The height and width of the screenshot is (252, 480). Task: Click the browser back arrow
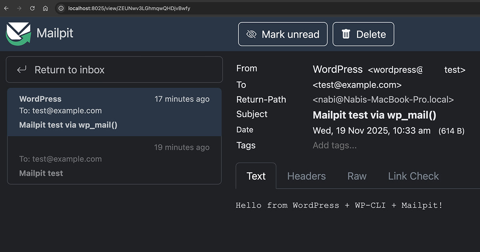tap(6, 8)
